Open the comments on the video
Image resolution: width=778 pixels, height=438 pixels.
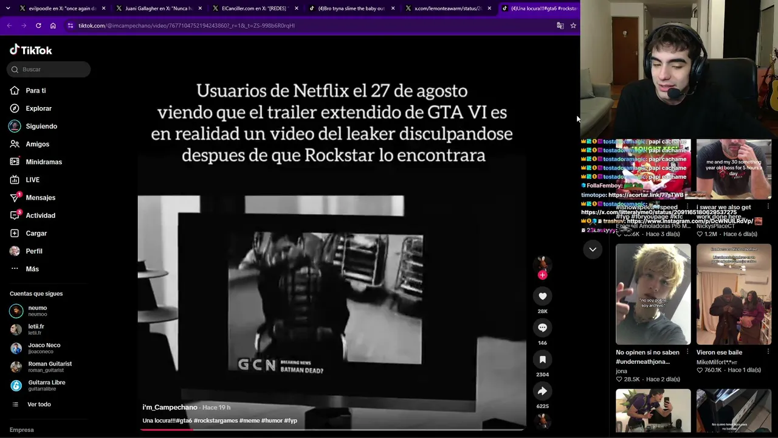click(x=543, y=328)
